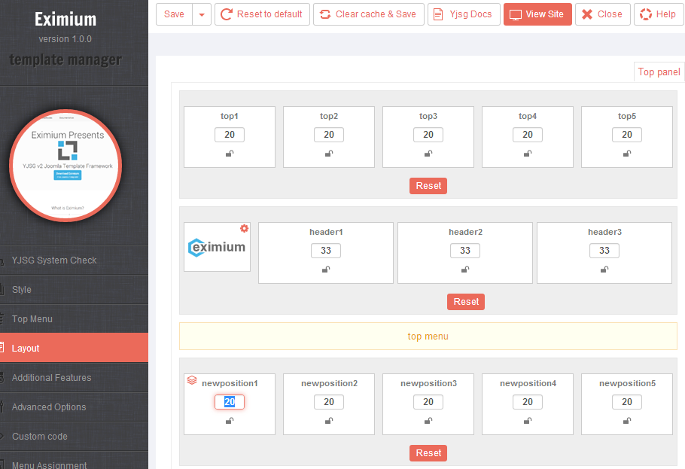Click lock icon under newposition4
The image size is (685, 469).
528,421
